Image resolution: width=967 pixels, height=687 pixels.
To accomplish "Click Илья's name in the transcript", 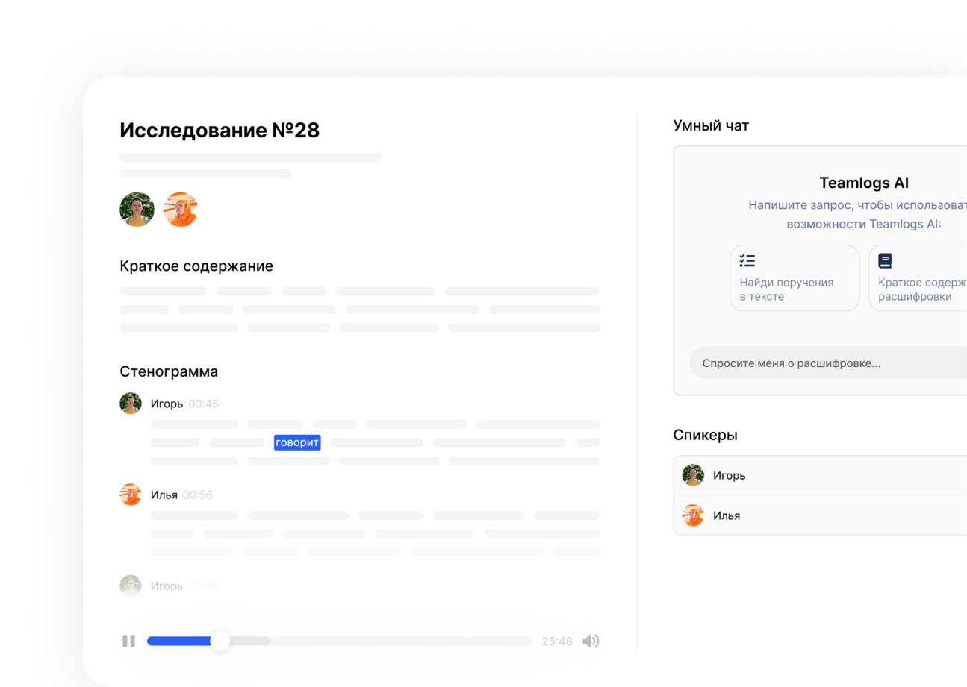I will tap(164, 495).
